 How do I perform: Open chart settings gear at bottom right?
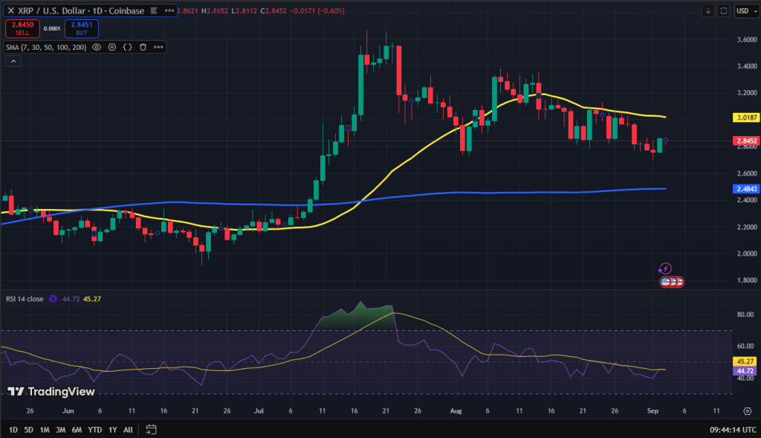[748, 411]
